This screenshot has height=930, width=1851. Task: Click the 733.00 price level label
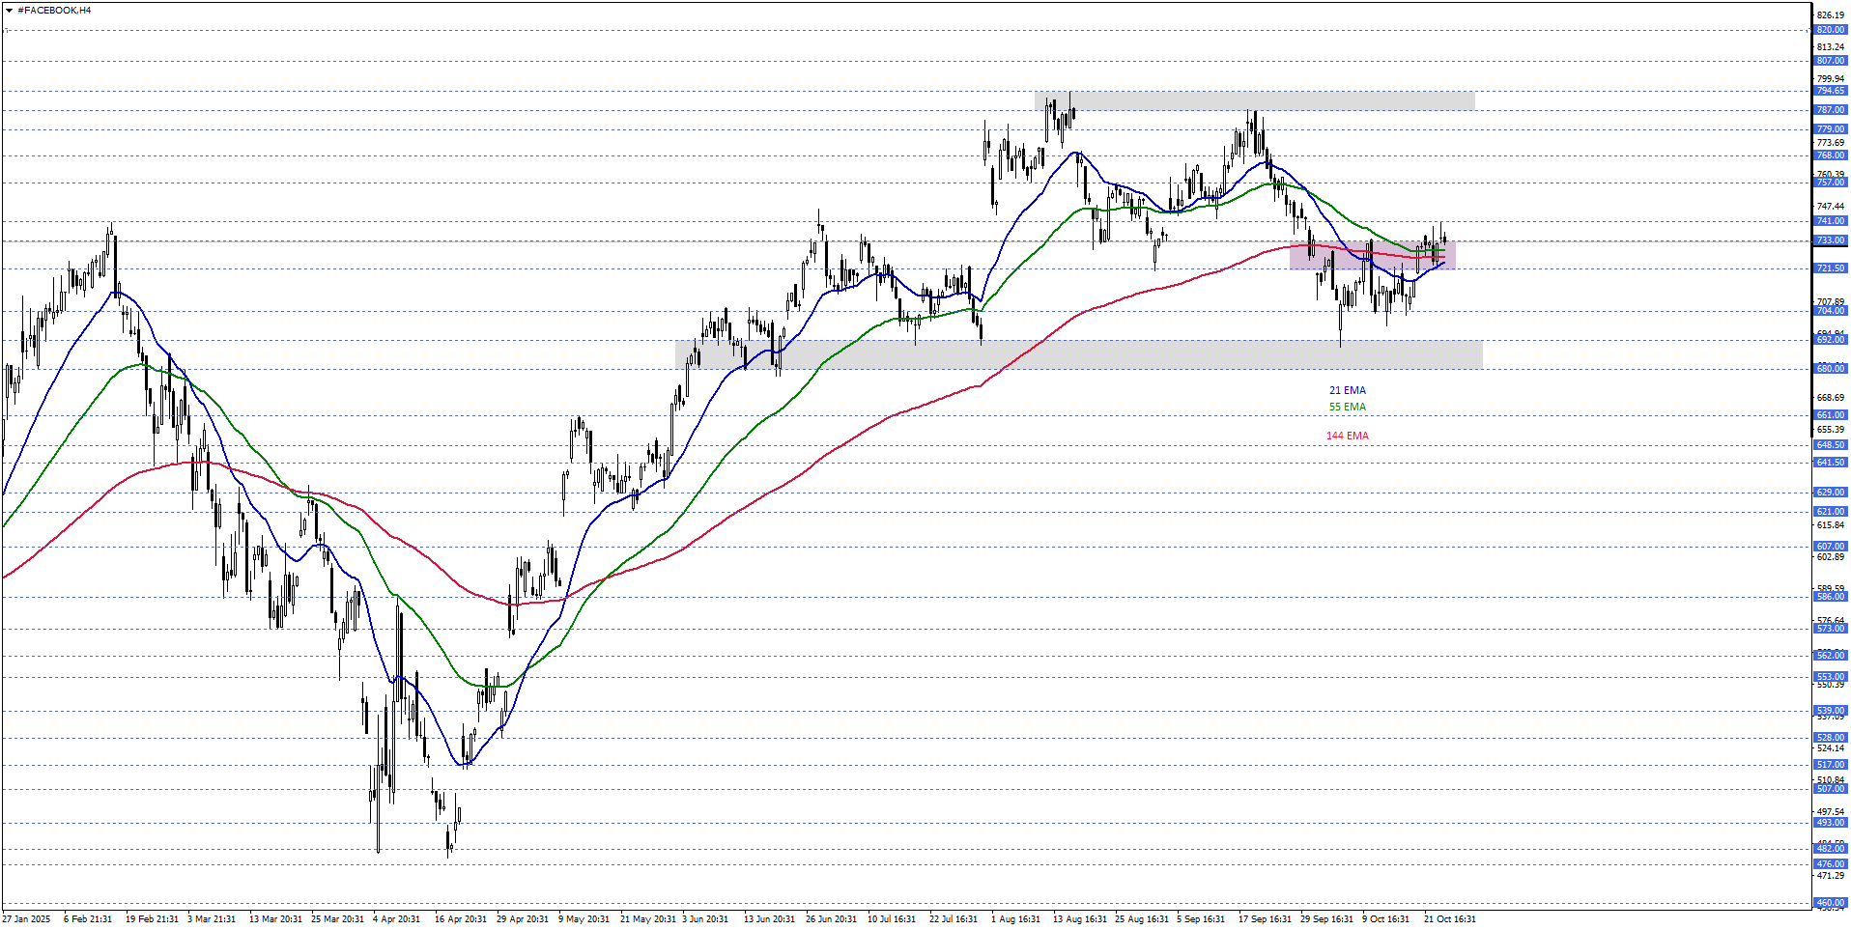1830,240
